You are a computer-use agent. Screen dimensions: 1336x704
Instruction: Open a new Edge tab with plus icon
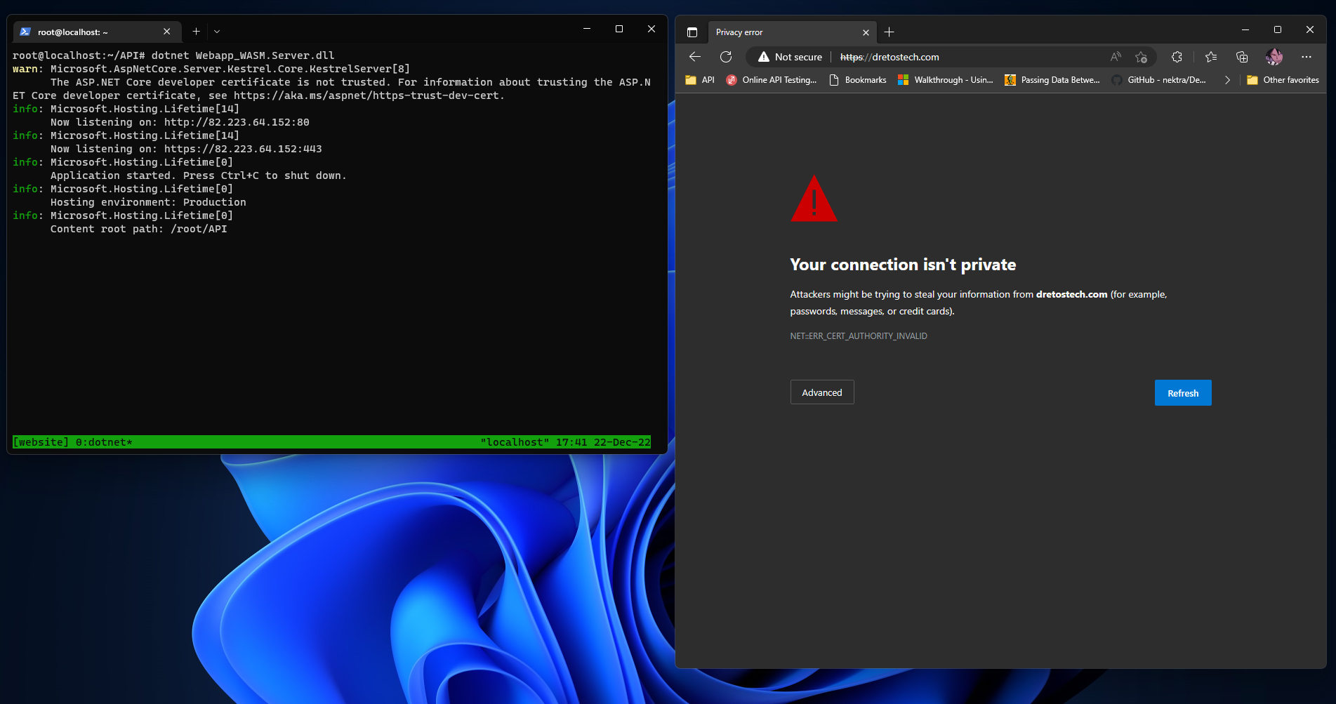[889, 32]
